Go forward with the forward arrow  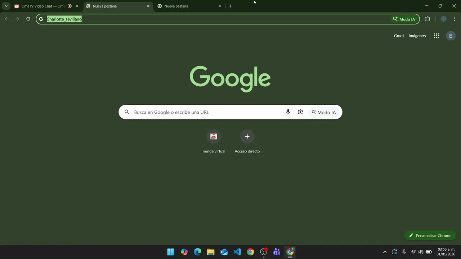point(17,19)
